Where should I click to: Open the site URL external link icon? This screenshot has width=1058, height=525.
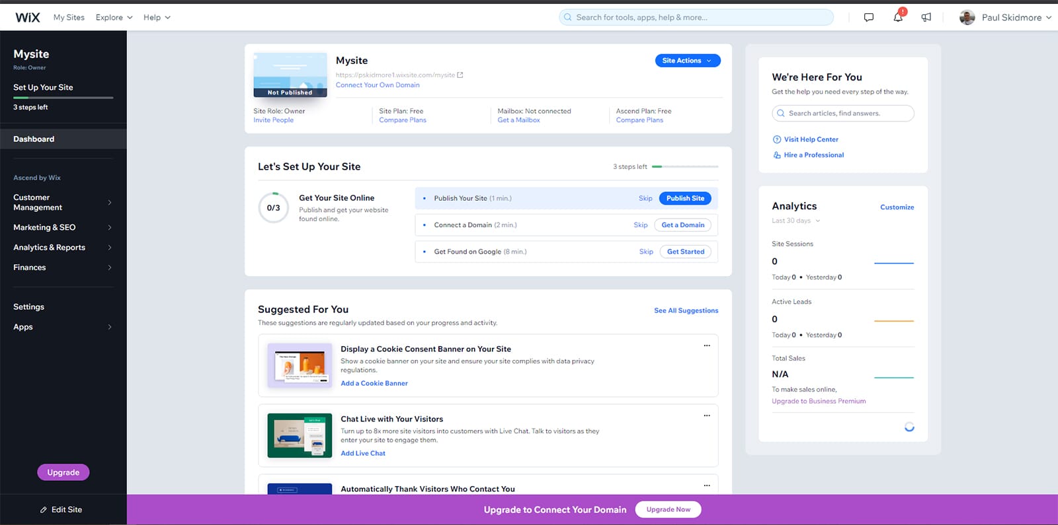460,75
